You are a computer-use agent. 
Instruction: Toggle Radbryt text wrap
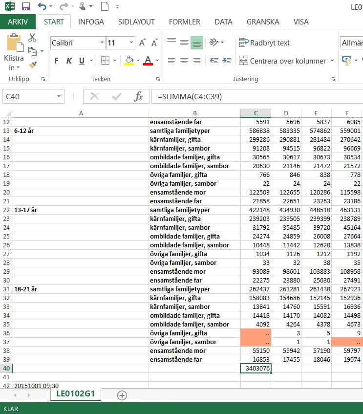click(x=264, y=43)
